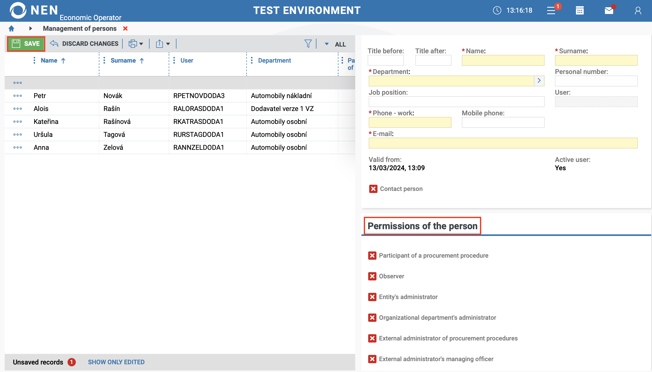Open row actions for Petr Novák

click(18, 96)
